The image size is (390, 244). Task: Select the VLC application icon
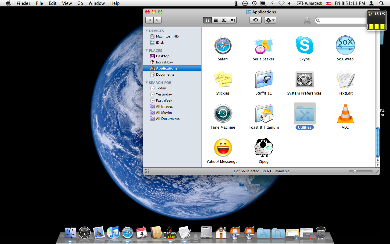(345, 113)
